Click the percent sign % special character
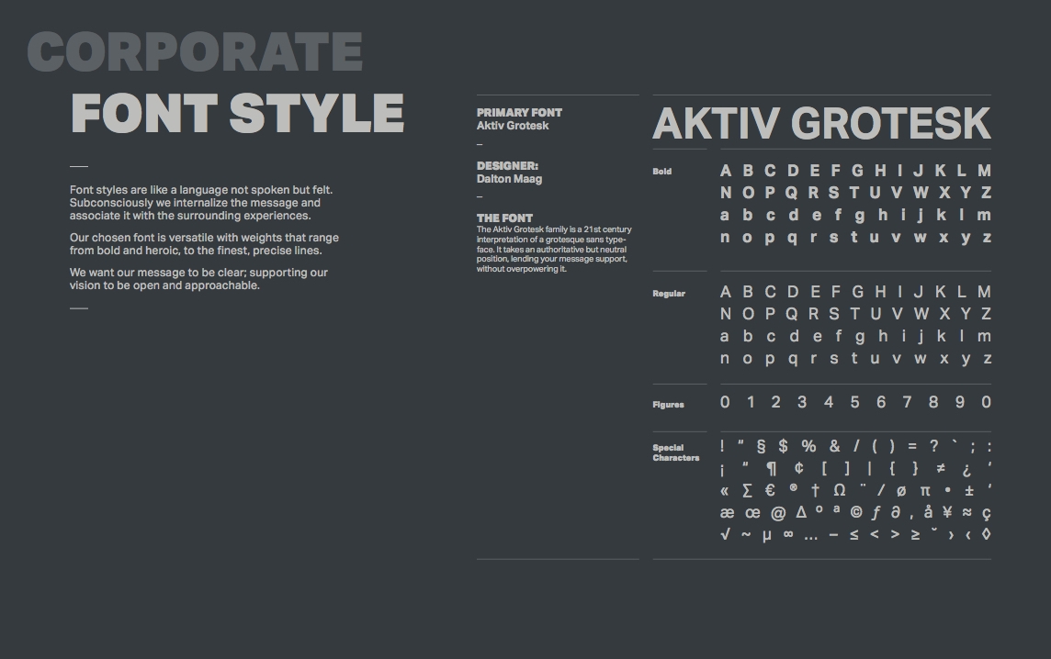 (809, 446)
